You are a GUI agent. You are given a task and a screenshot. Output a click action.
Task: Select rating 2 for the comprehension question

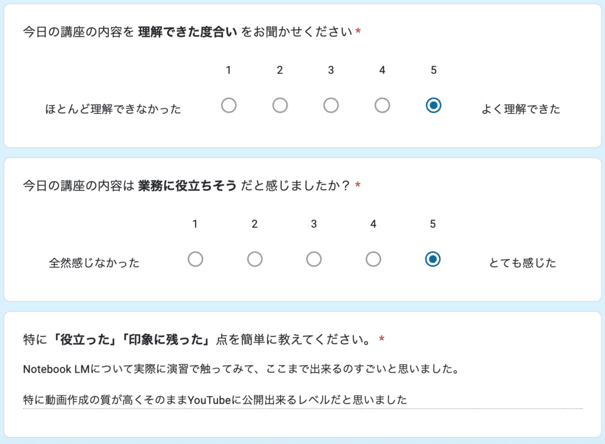point(279,105)
